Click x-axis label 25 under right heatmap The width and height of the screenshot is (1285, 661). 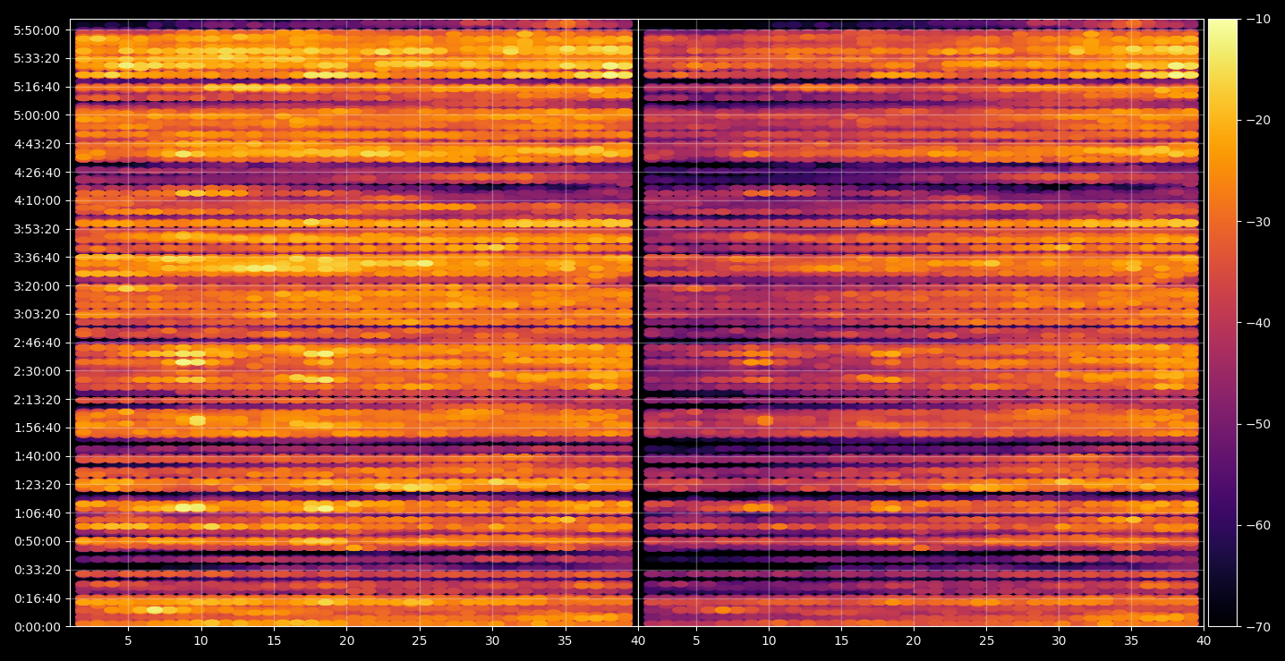click(x=986, y=640)
